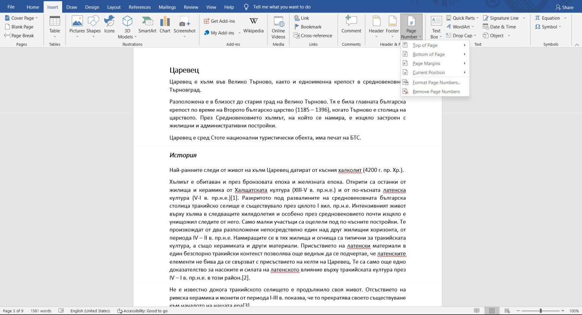Switch to Web Layout view in status bar
The image size is (582, 315).
[507, 311]
